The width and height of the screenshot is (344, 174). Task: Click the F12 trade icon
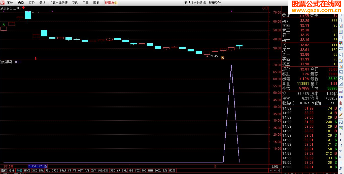(341, 72)
